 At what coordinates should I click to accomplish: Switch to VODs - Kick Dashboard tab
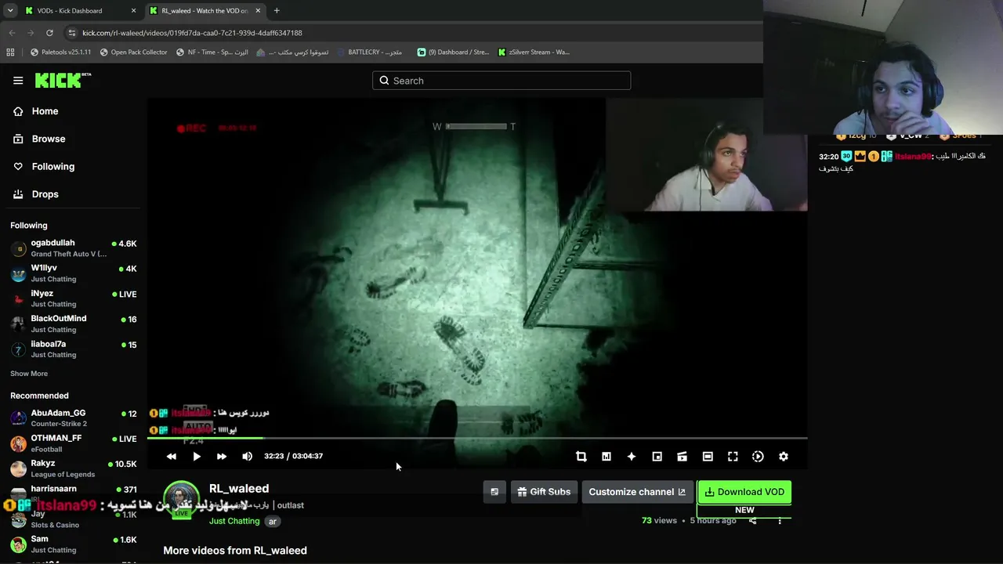73,11
